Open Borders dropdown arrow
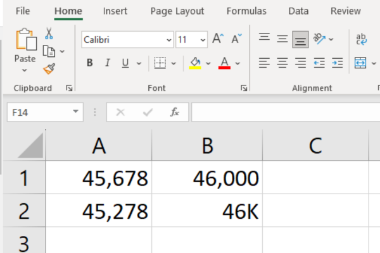Image resolution: width=380 pixels, height=253 pixels. (x=174, y=63)
